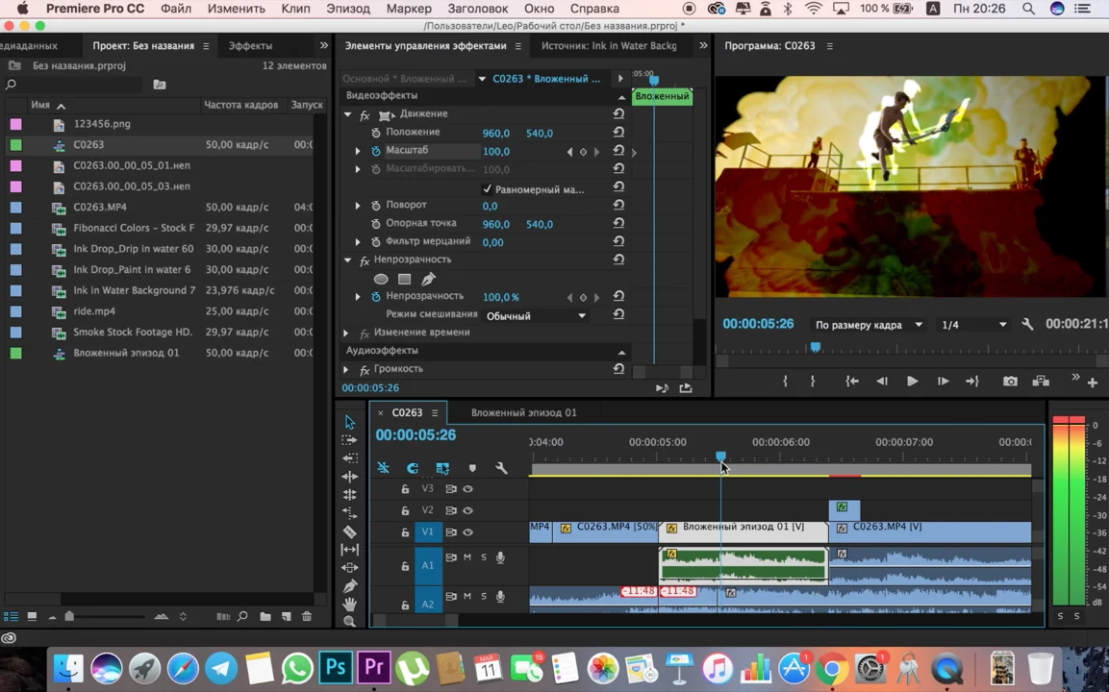Image resolution: width=1109 pixels, height=692 pixels.
Task: Open playback resolution 1/4 dropdown
Action: tap(973, 325)
